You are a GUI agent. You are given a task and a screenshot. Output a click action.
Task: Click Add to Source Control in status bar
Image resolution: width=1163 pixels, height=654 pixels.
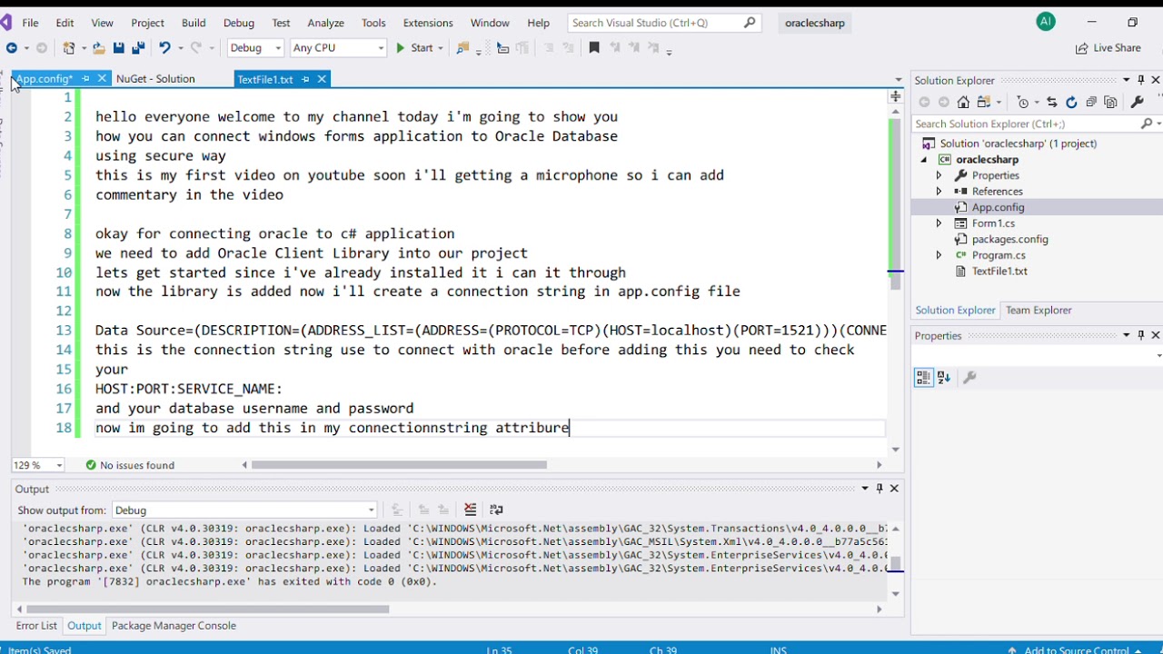point(1077,650)
